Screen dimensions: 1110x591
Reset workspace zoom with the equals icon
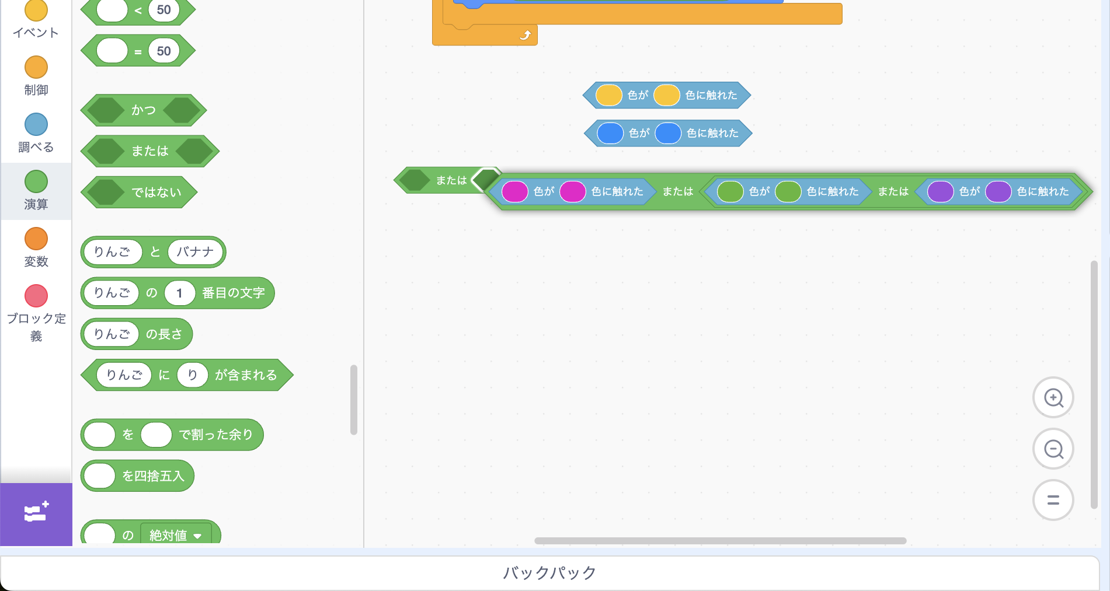coord(1053,500)
